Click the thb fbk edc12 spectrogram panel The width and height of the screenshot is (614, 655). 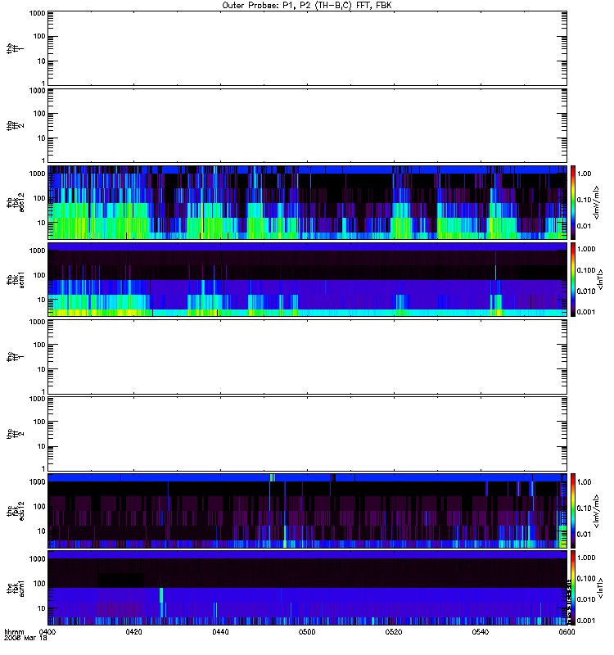click(x=308, y=202)
